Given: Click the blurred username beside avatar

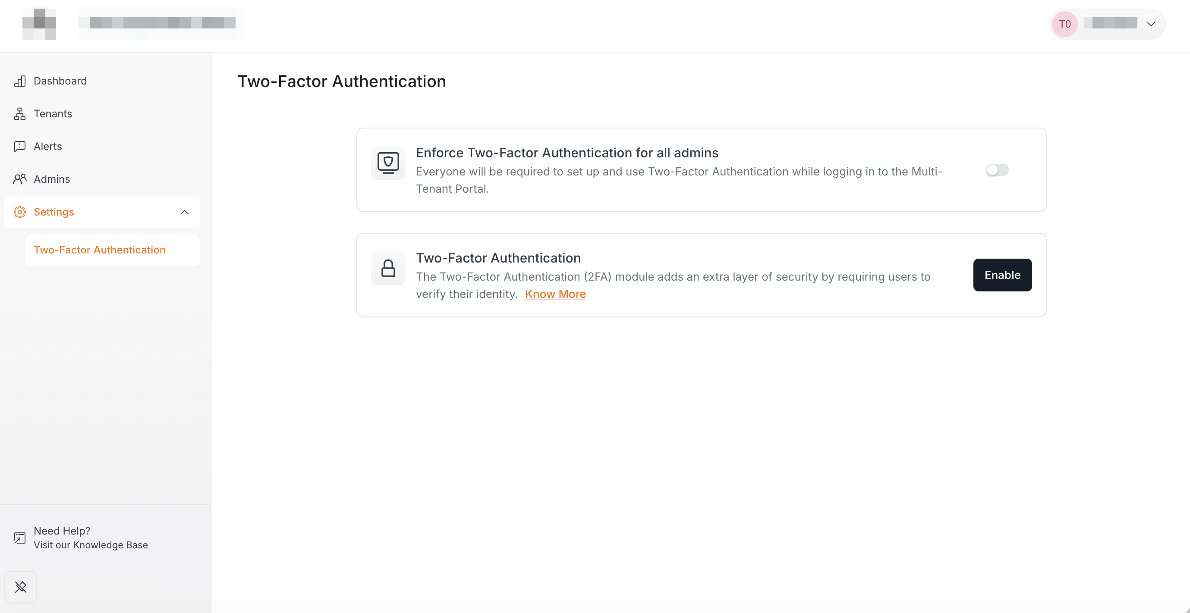Looking at the screenshot, I should tap(1110, 23).
